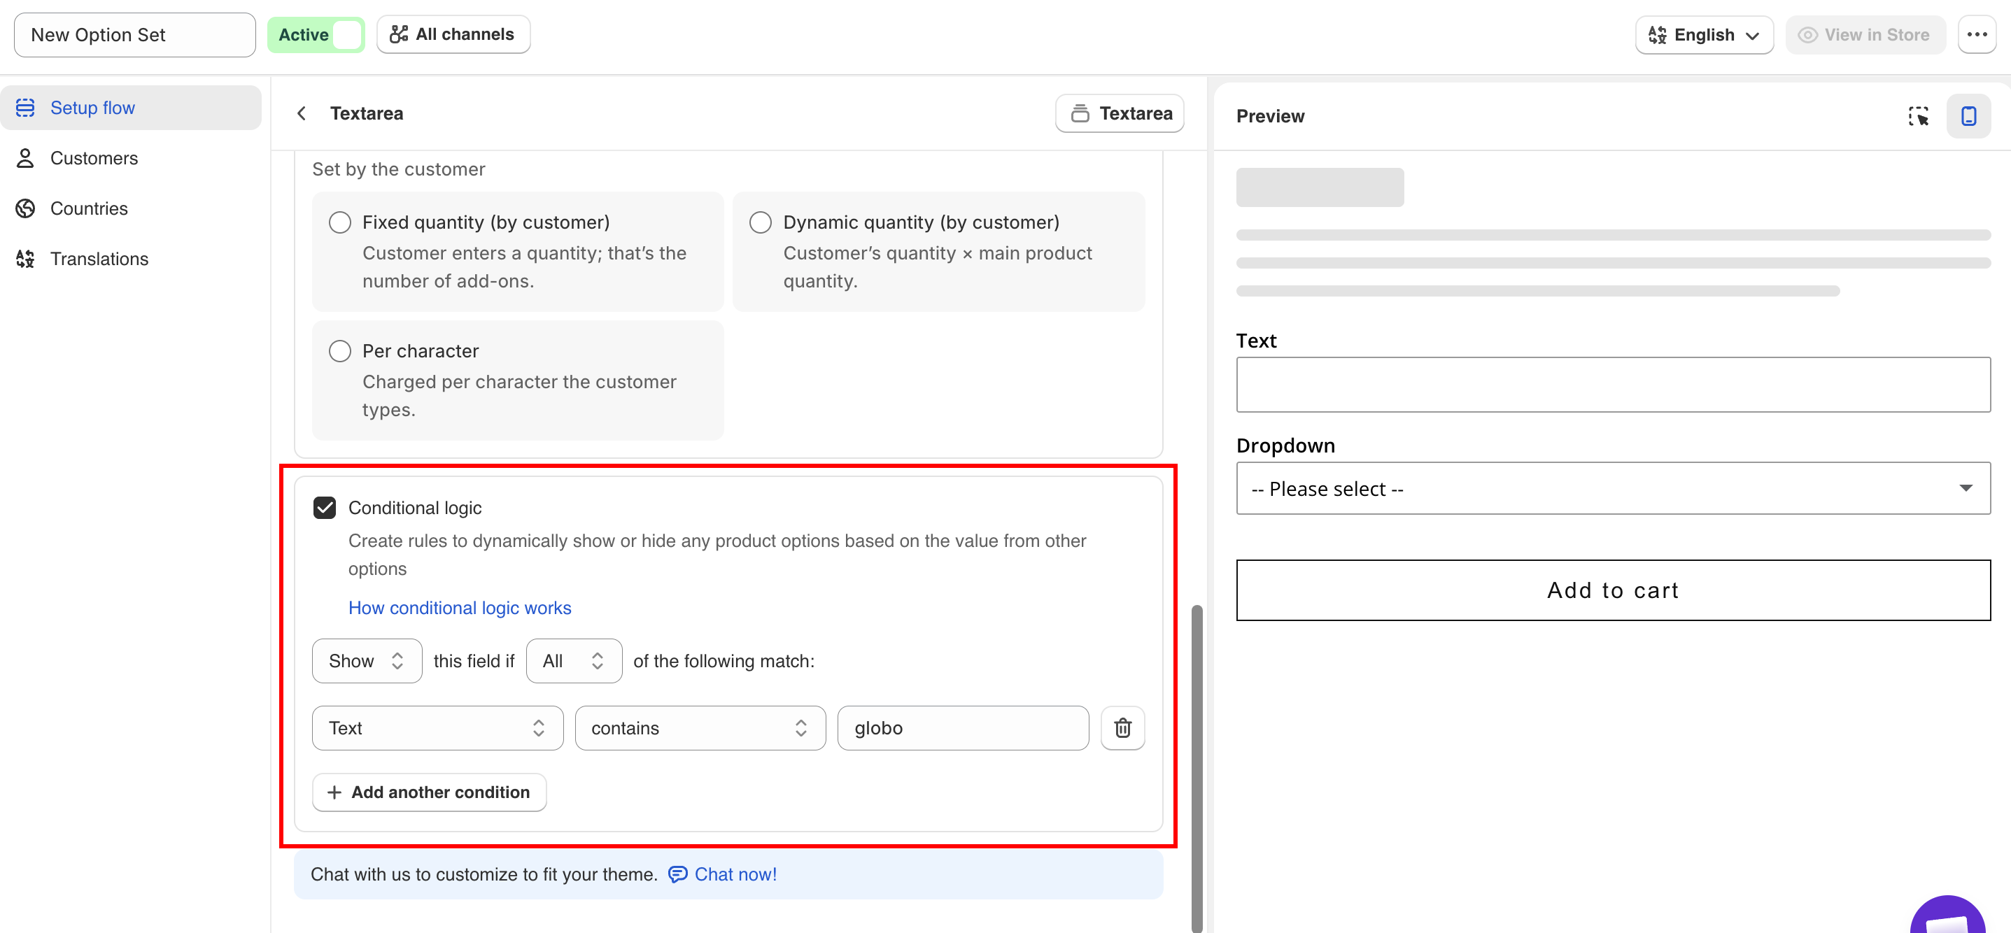
Task: Click Add to cart in preview
Action: point(1613,590)
